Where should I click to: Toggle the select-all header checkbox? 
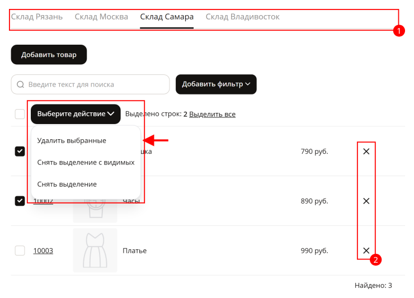pos(20,114)
